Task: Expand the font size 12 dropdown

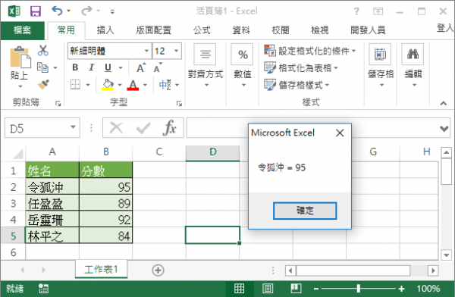Action: click(x=176, y=51)
